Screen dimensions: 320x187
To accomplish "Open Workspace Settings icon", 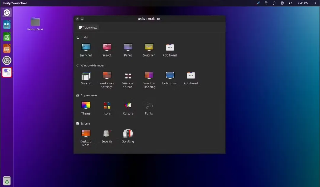I will coord(107,80).
